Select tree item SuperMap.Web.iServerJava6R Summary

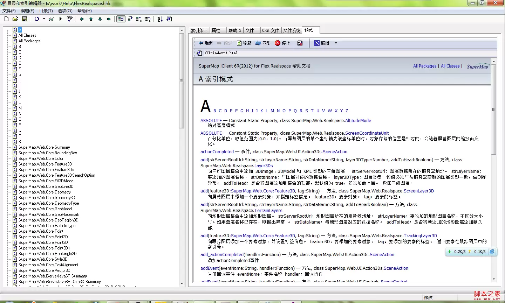point(53,276)
